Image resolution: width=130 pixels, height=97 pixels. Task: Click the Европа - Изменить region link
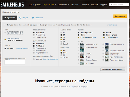(22, 48)
